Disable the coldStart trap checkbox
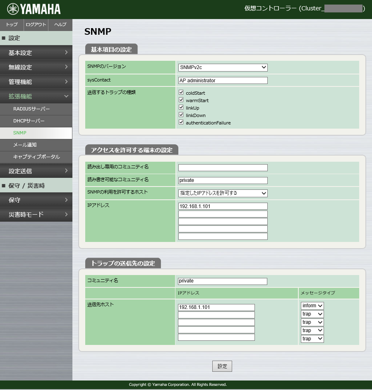 [181, 92]
